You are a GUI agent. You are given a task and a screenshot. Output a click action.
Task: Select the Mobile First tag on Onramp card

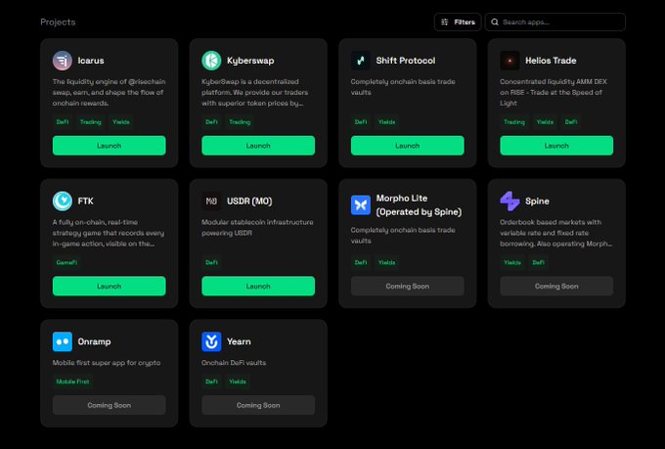[x=73, y=382]
